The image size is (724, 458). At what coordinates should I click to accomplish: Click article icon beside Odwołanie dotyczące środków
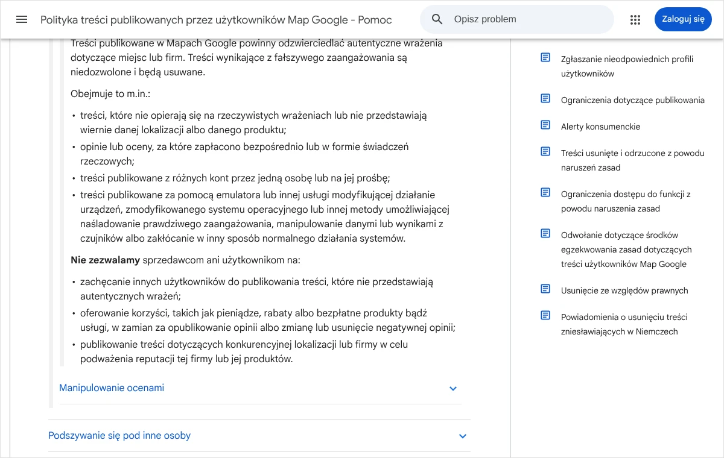(x=545, y=233)
